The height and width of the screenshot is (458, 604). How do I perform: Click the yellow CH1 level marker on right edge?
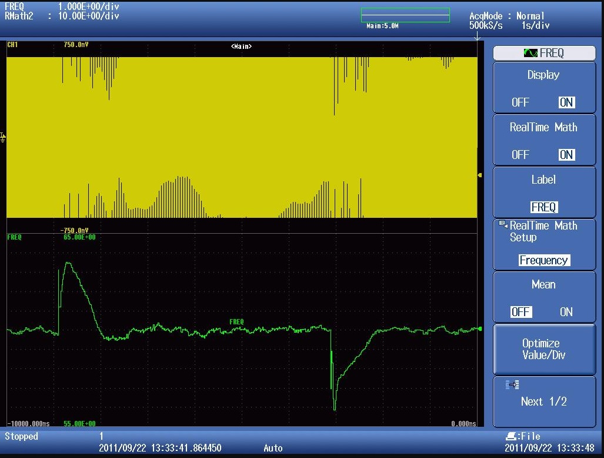[480, 175]
